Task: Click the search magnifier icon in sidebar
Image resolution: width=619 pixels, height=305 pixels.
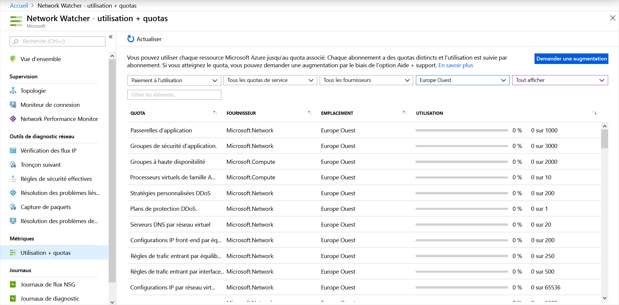Action: 16,41
